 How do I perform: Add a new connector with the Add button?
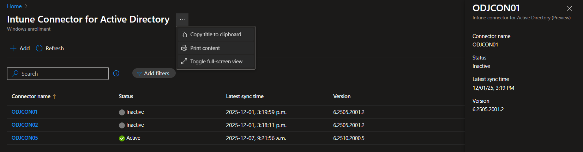tap(20, 48)
